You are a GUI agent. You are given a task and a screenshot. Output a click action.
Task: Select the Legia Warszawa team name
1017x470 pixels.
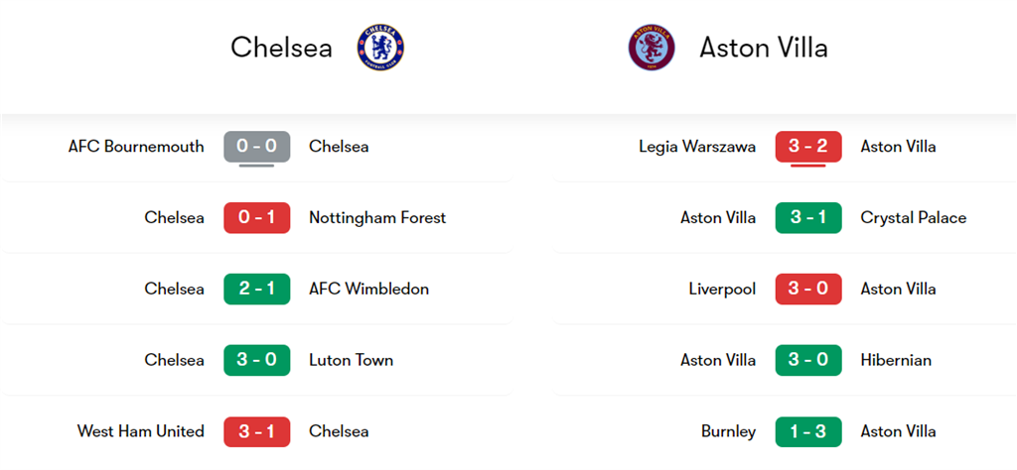pyautogui.click(x=697, y=147)
